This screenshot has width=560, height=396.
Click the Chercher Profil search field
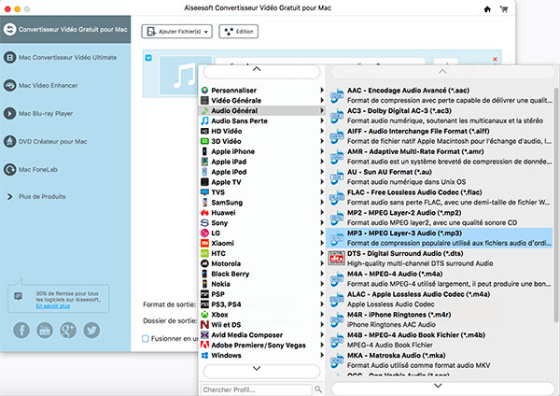coord(252,389)
